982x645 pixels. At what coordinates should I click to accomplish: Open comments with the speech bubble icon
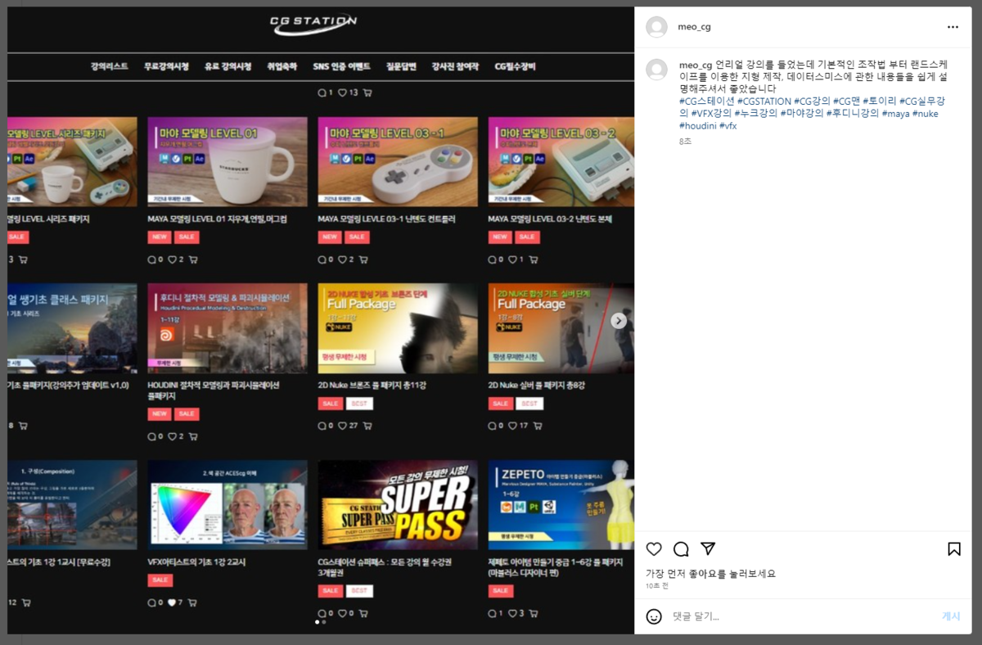[681, 549]
